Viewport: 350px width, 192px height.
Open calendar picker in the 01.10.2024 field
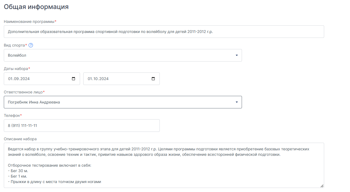153,79
